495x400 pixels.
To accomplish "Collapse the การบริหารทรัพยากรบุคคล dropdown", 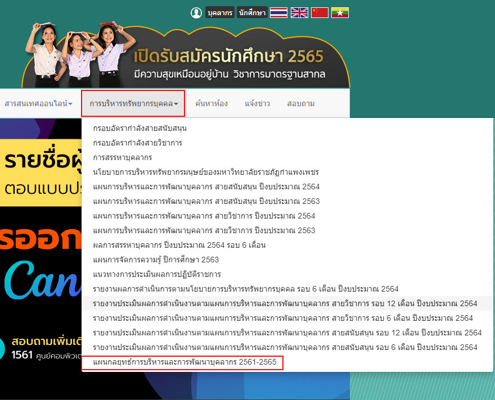I will (x=133, y=104).
